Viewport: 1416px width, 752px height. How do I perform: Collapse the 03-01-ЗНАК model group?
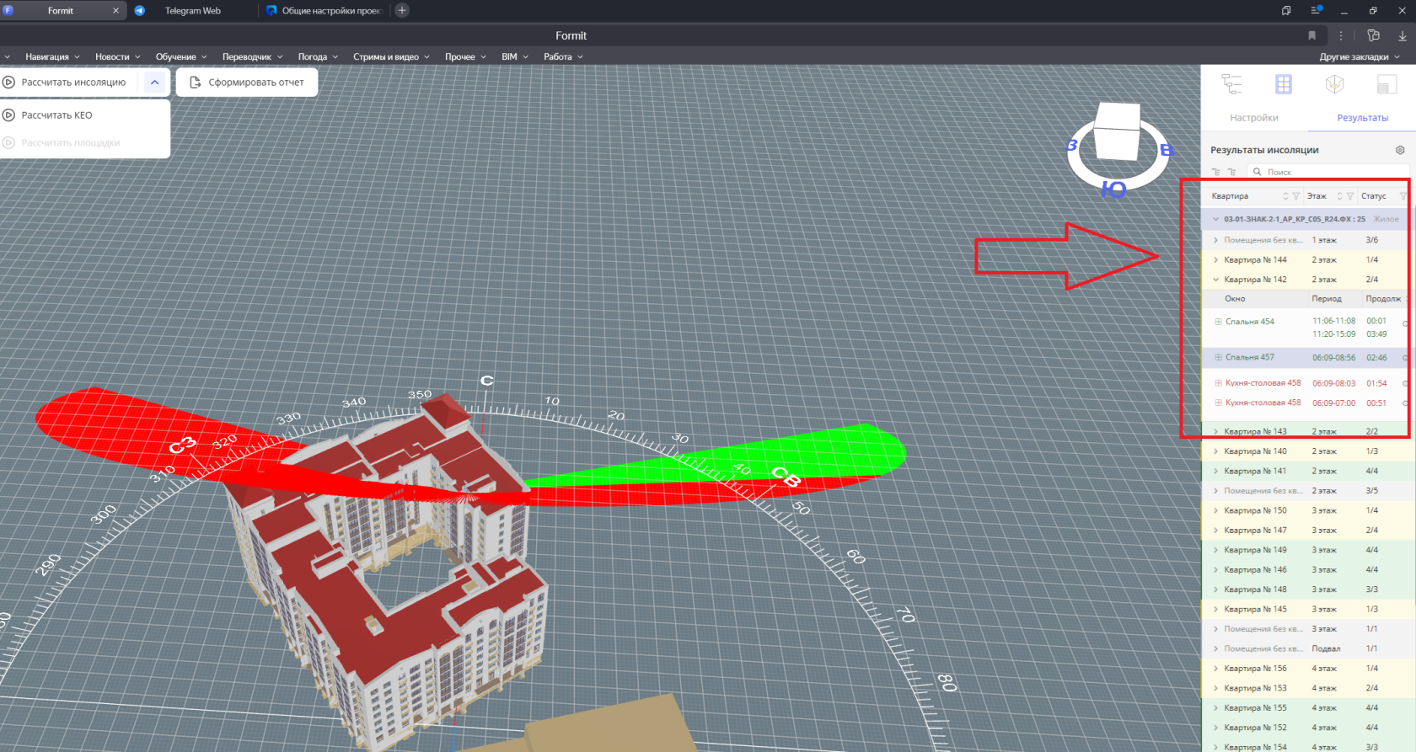[1215, 219]
